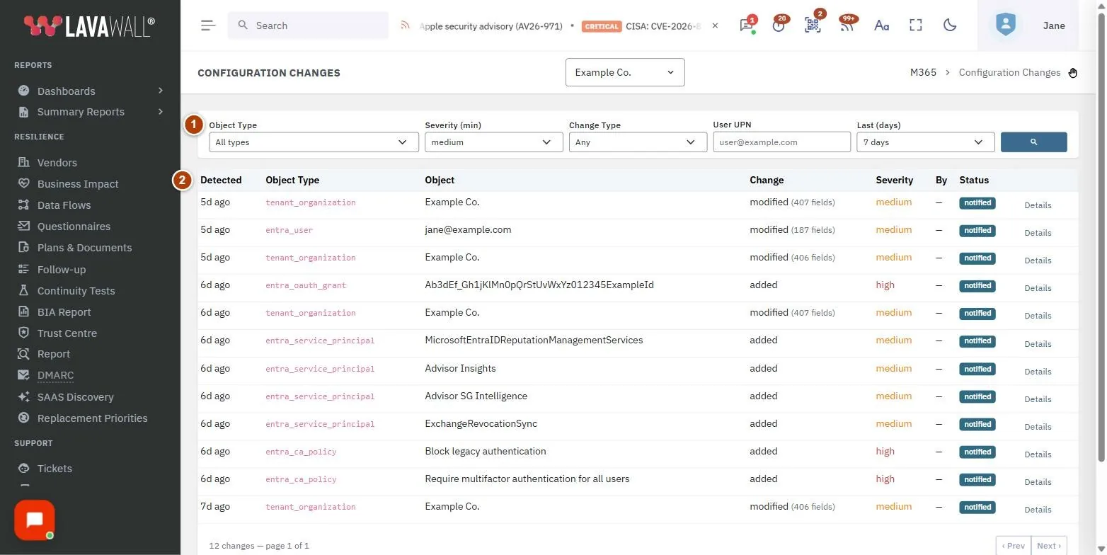Click the RSS feed icon beside ticker
Image resolution: width=1107 pixels, height=555 pixels.
point(406,25)
